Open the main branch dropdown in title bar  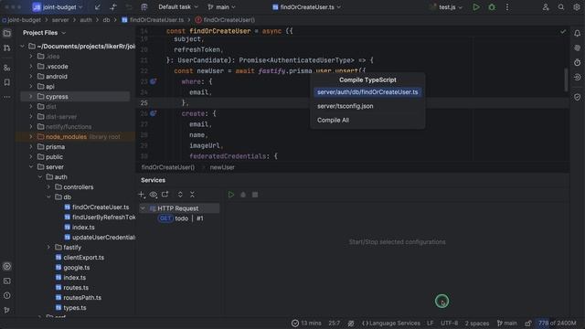point(221,7)
